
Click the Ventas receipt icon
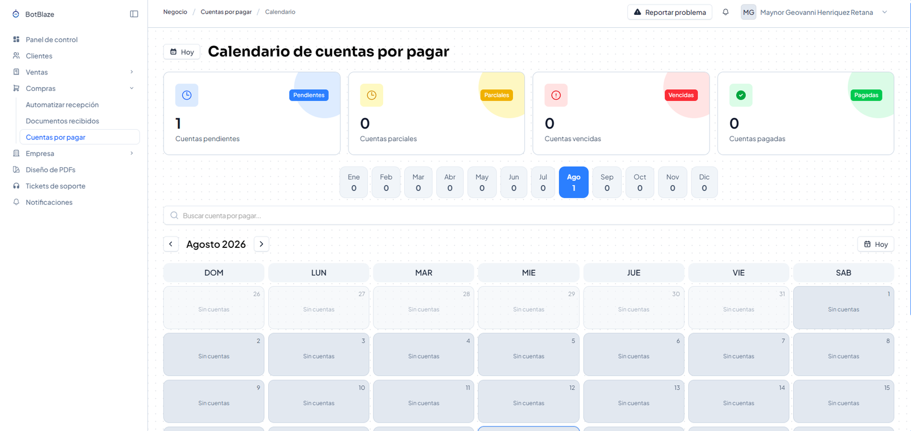tap(16, 72)
